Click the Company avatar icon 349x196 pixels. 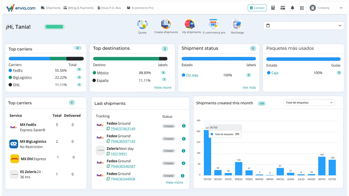click(312, 8)
